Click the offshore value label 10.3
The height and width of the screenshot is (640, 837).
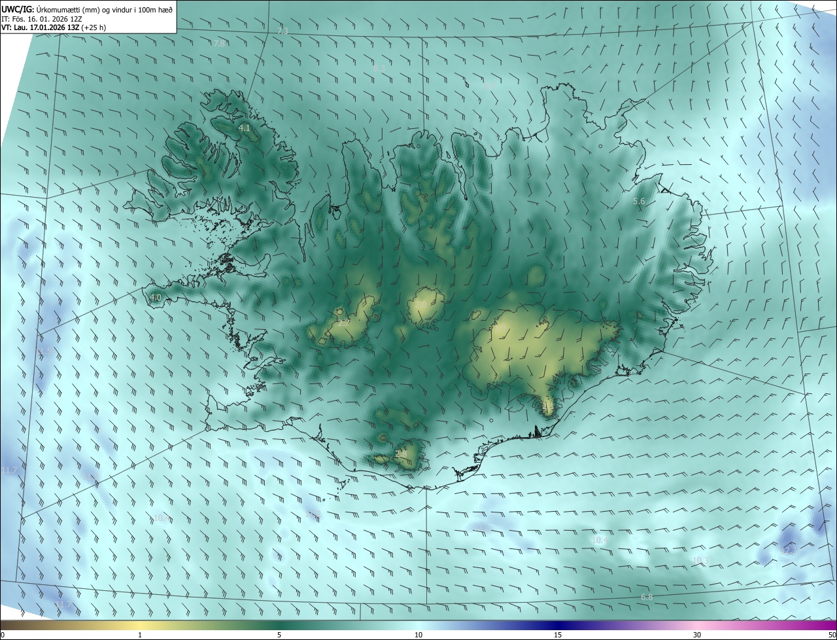click(x=700, y=560)
